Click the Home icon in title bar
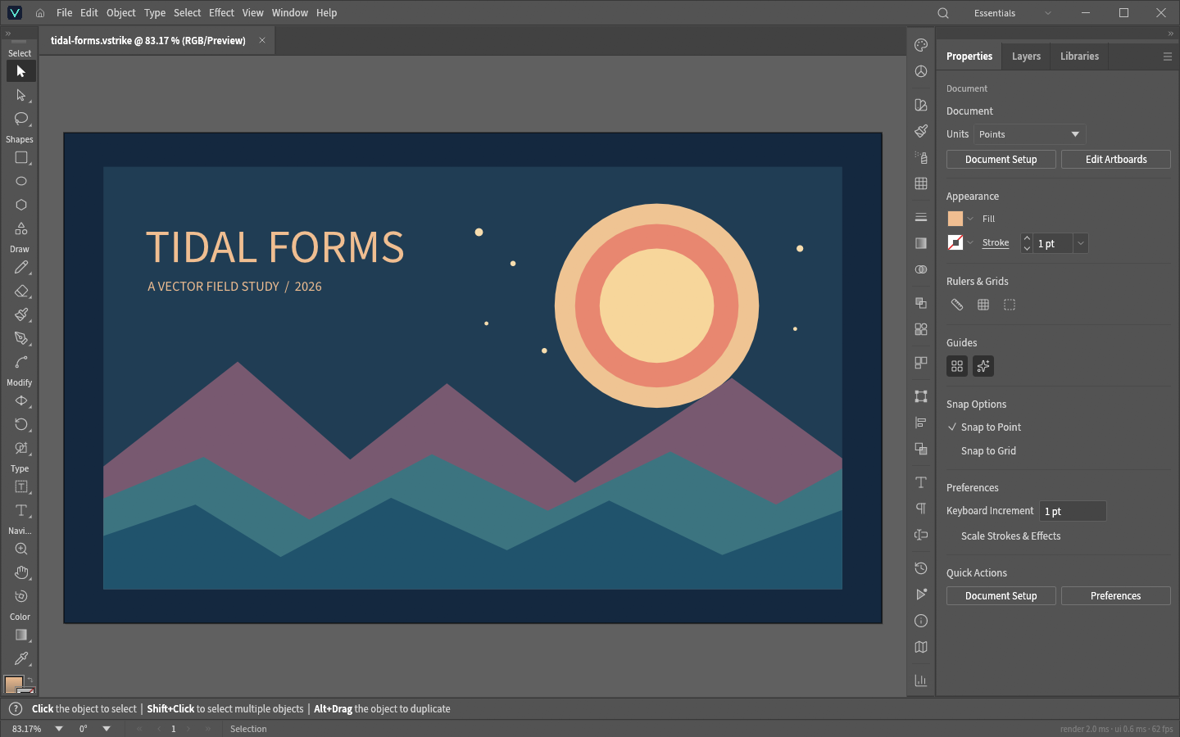Image resolution: width=1180 pixels, height=737 pixels. pyautogui.click(x=40, y=13)
